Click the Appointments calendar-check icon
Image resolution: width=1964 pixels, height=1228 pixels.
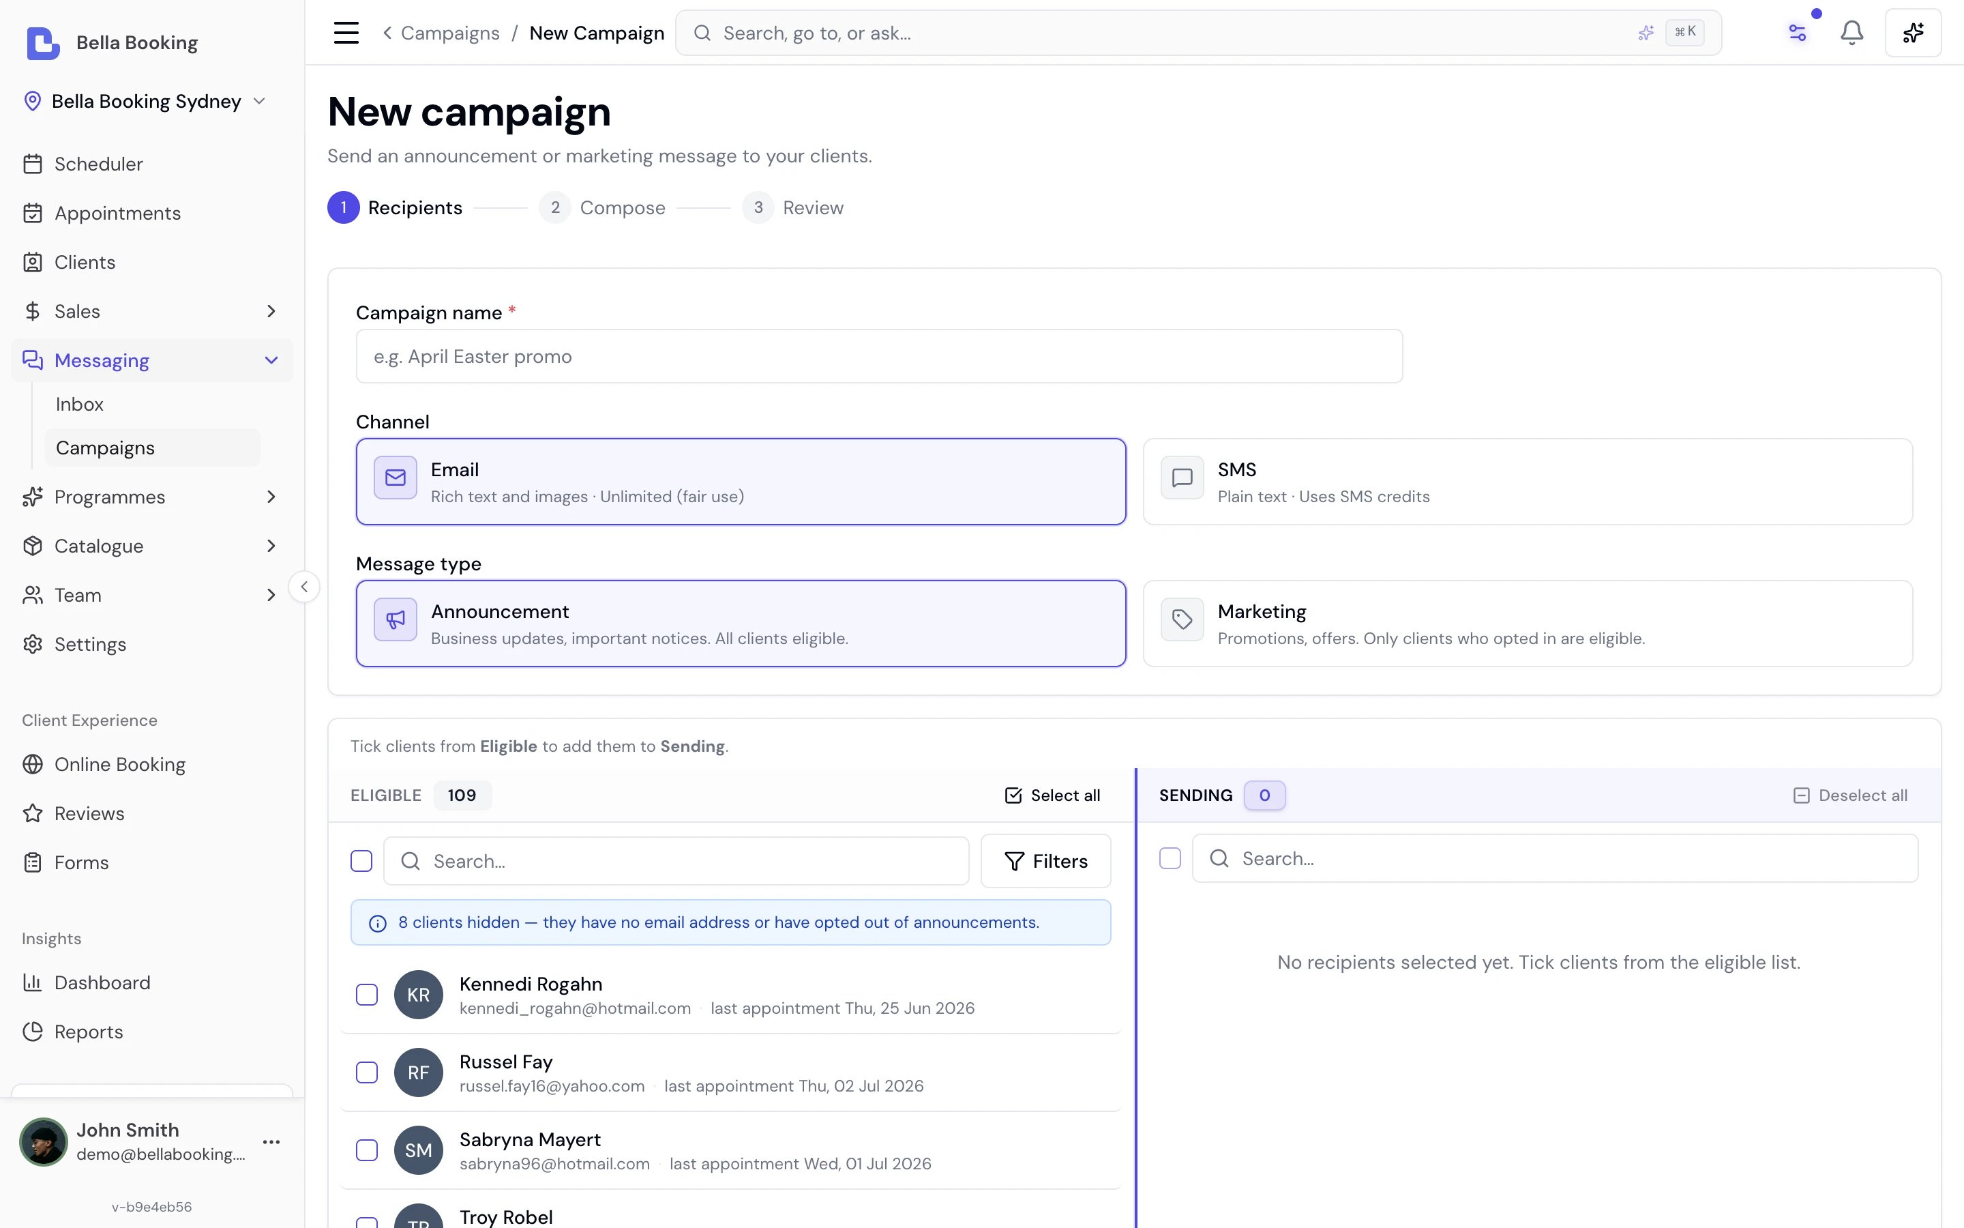point(33,213)
